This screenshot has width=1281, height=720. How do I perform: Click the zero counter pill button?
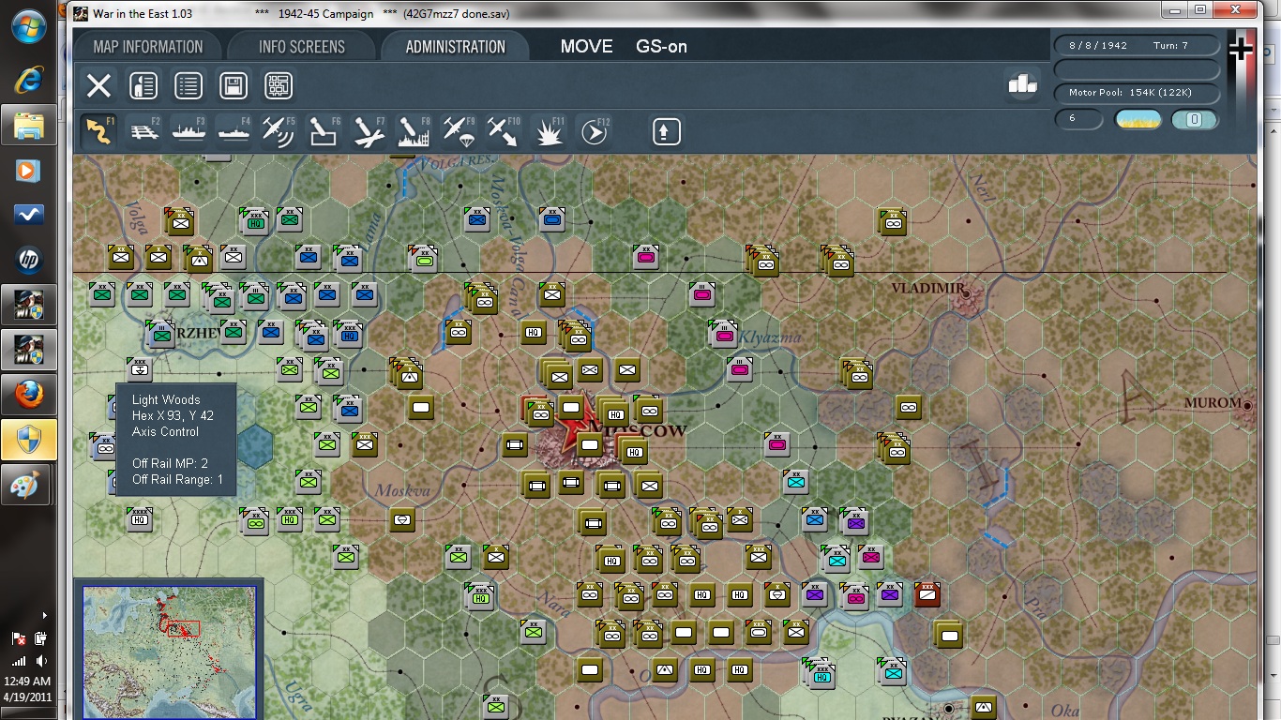[1194, 119]
